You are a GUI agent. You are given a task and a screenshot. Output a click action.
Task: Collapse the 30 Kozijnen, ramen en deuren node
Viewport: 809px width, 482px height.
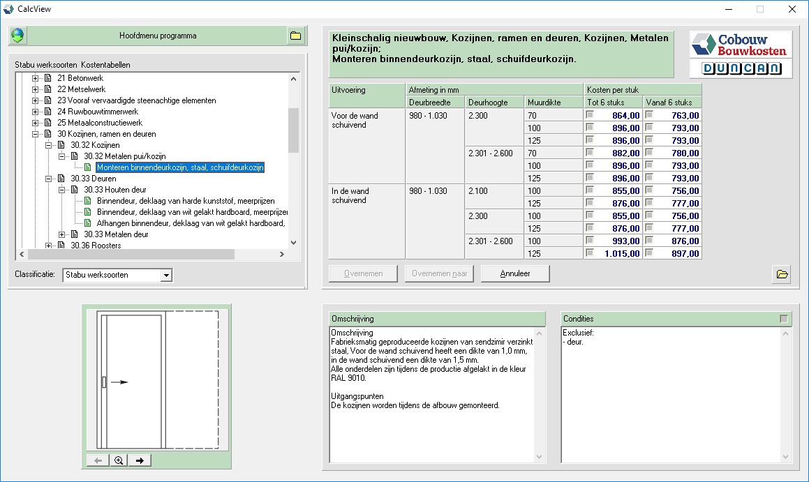[35, 134]
